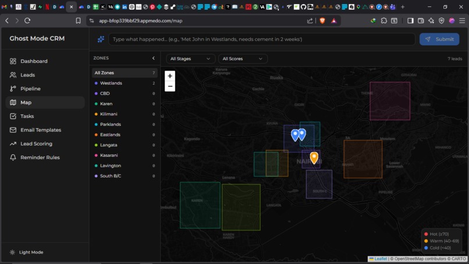The image size is (469, 264).
Task: Toggle the browser sidebar panel icon
Action: tap(410, 20)
